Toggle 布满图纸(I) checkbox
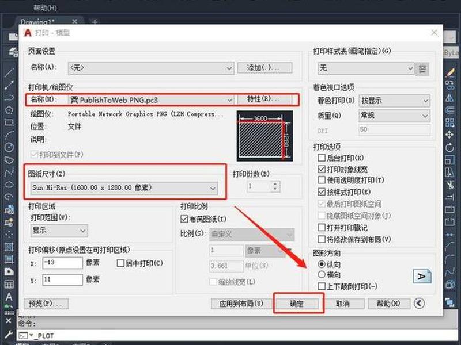461x345 pixels. [184, 219]
